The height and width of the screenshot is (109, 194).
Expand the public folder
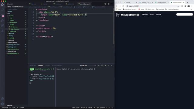coord(10,12)
